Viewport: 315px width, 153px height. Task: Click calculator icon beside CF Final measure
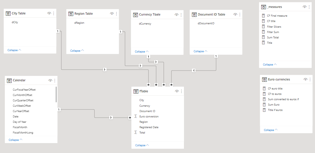click(263, 16)
